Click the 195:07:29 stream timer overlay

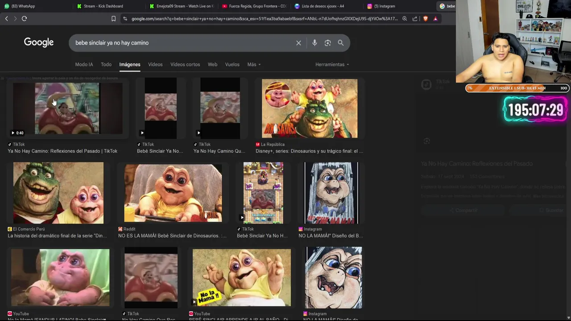tap(536, 110)
